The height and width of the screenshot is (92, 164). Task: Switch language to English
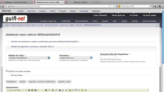[x=20, y=11]
